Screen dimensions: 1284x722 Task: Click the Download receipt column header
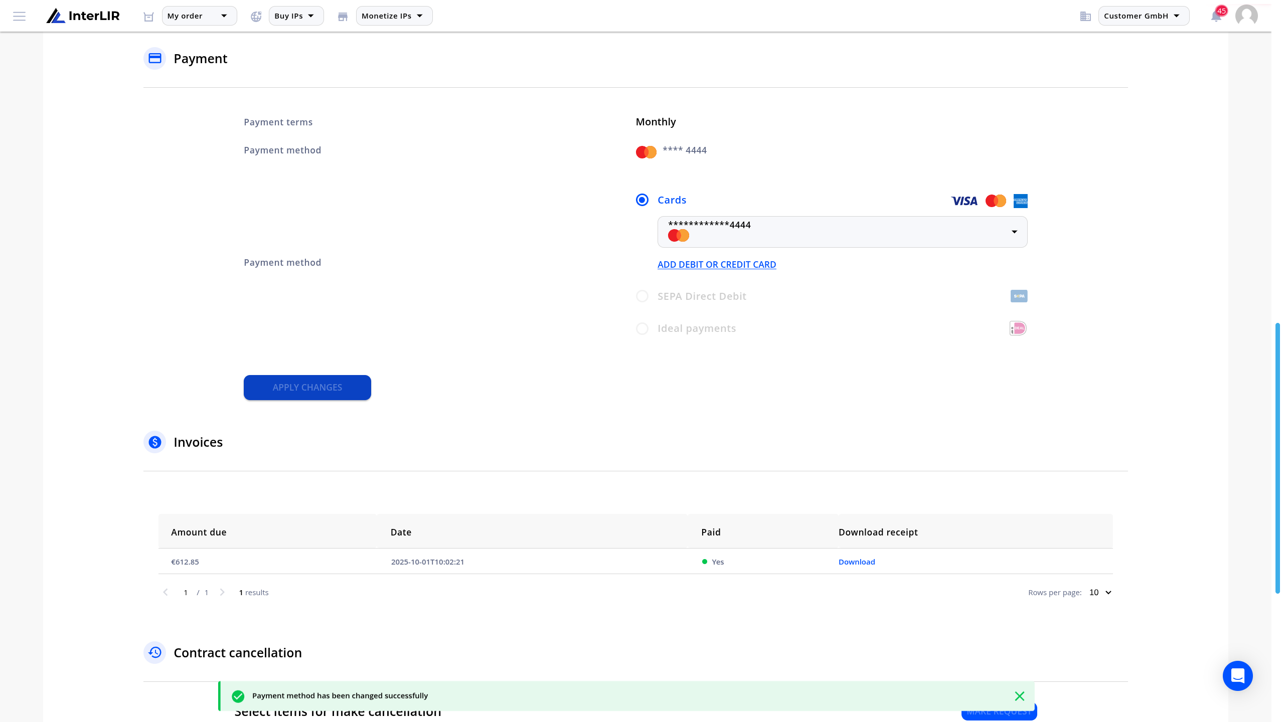pos(878,532)
